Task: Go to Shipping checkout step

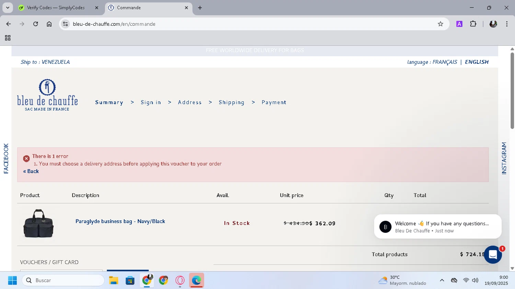Action: 231,103
